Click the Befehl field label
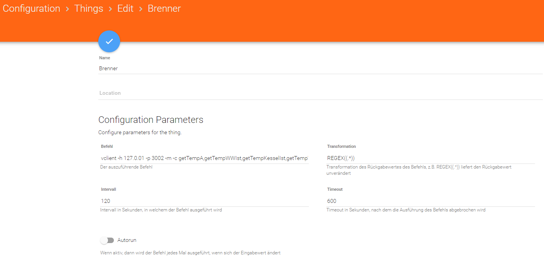The height and width of the screenshot is (261, 544). coord(106,146)
